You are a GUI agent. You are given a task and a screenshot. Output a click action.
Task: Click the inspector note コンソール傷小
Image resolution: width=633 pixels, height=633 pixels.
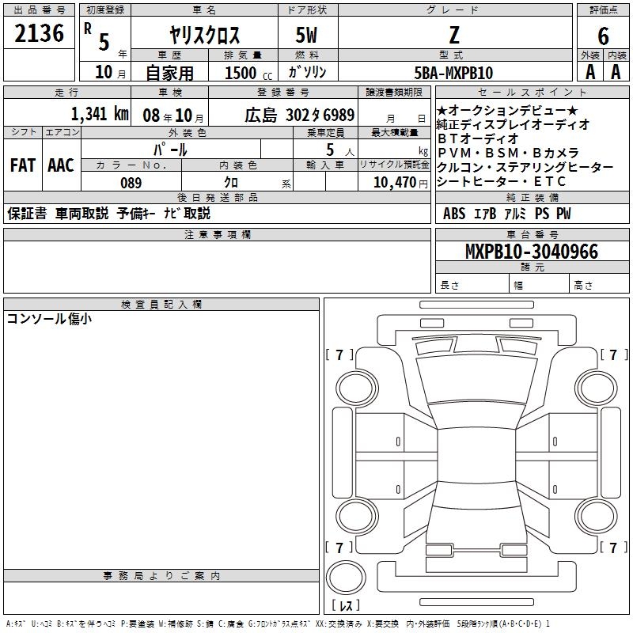coord(49,319)
